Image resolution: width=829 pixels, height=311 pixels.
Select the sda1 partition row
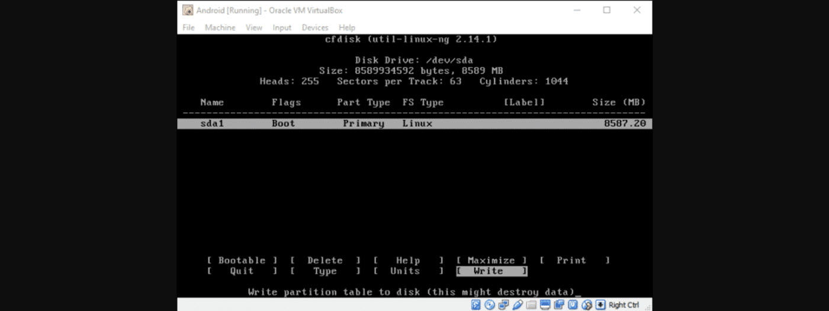415,124
